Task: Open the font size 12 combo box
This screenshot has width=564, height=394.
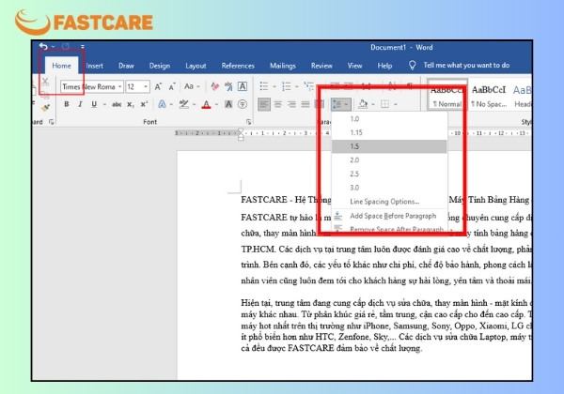Action: [137, 87]
